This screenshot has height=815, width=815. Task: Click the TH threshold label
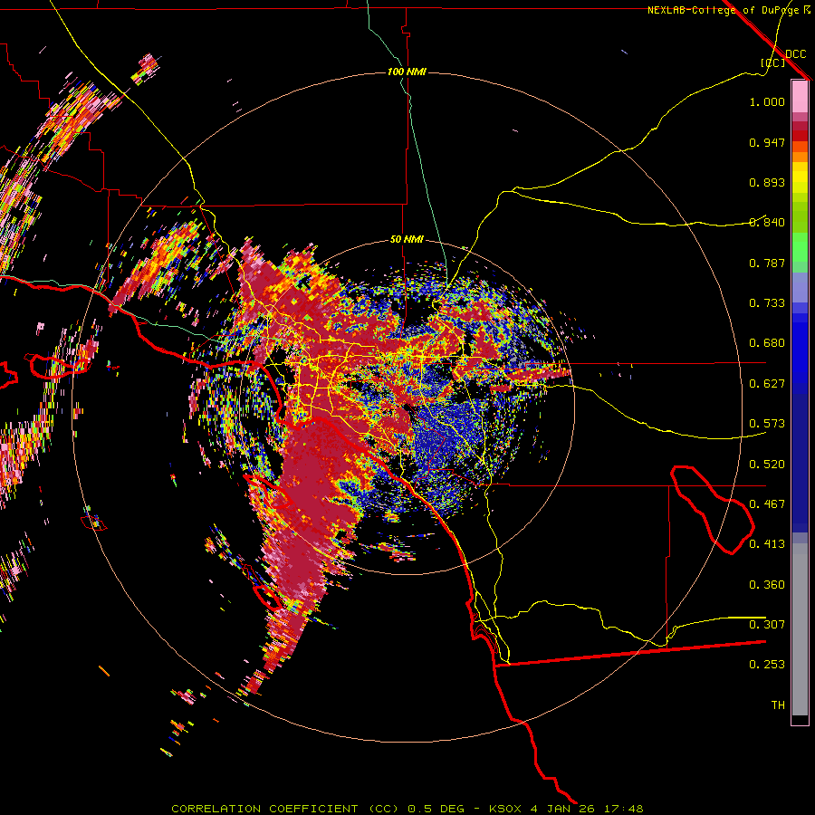pos(778,705)
